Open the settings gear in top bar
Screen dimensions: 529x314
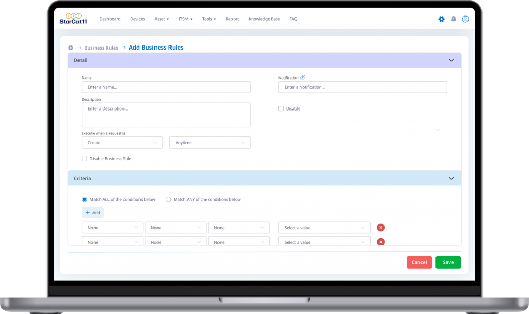coord(441,19)
